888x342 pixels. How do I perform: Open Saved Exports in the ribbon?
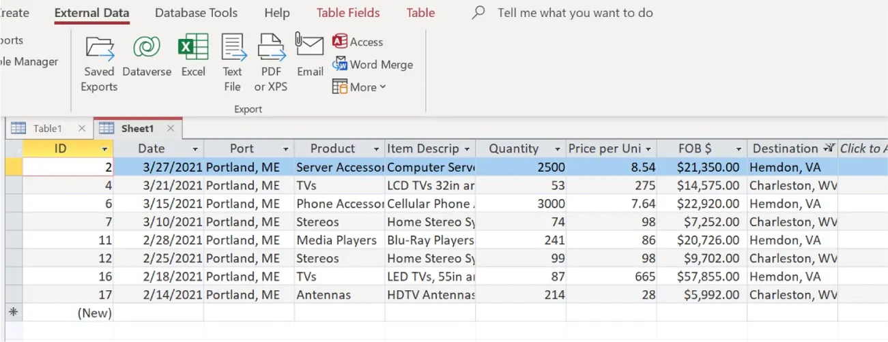tap(99, 63)
